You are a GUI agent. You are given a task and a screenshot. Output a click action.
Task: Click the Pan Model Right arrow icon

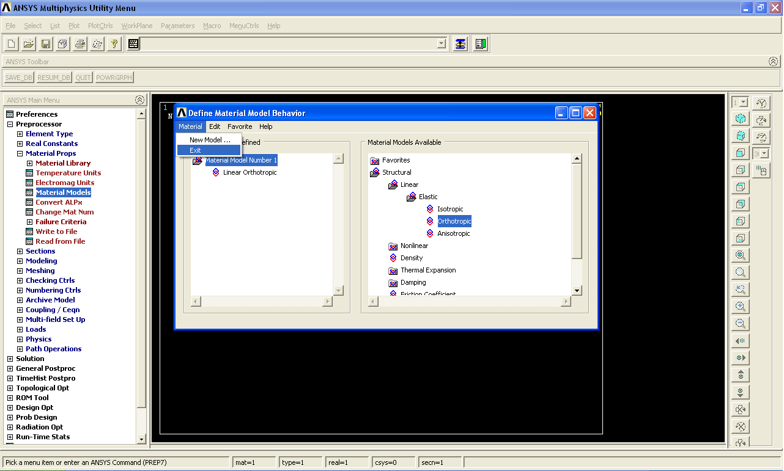741,358
